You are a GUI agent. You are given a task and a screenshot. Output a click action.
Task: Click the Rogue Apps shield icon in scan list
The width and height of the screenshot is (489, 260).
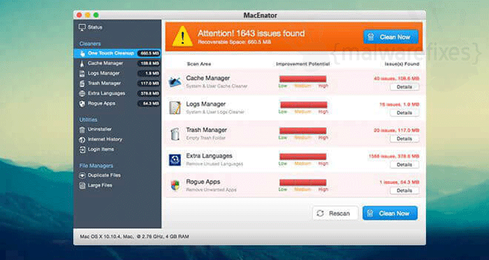click(175, 185)
